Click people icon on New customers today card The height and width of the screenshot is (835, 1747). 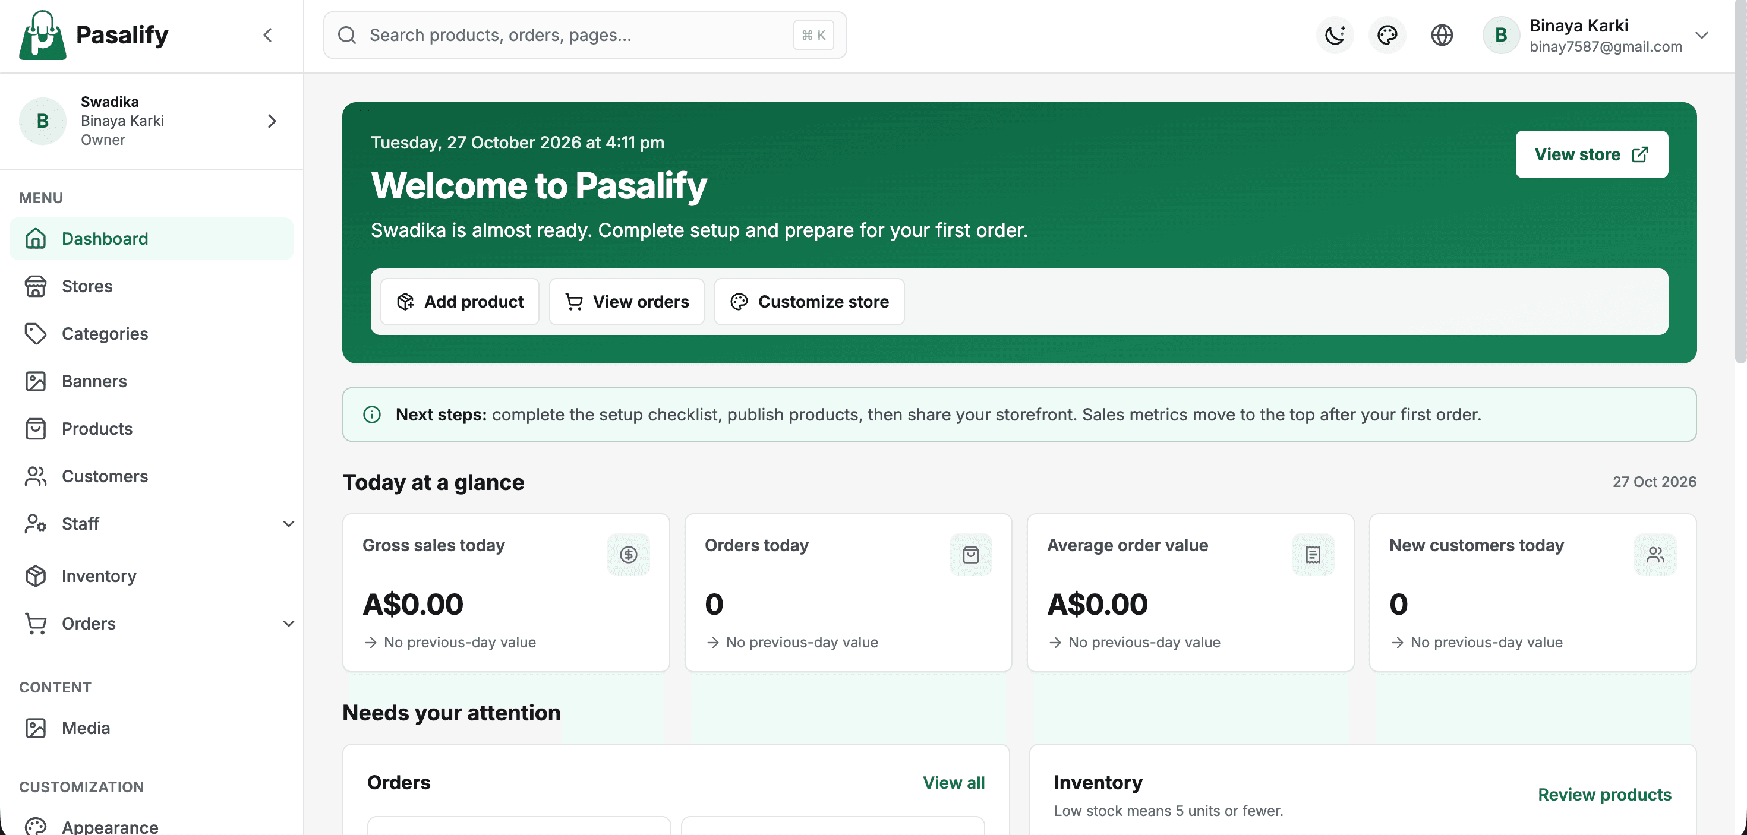pos(1655,555)
